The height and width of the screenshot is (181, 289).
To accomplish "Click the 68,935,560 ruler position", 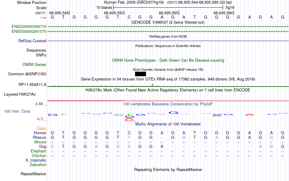I will click(x=223, y=13).
